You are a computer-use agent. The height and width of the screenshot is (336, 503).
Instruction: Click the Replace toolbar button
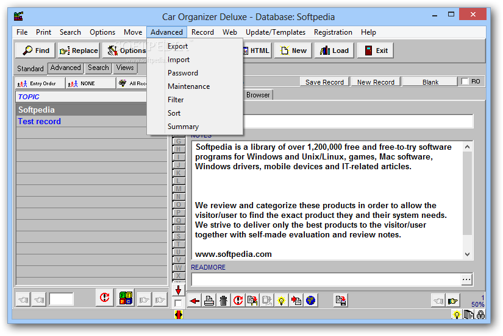[x=79, y=51]
